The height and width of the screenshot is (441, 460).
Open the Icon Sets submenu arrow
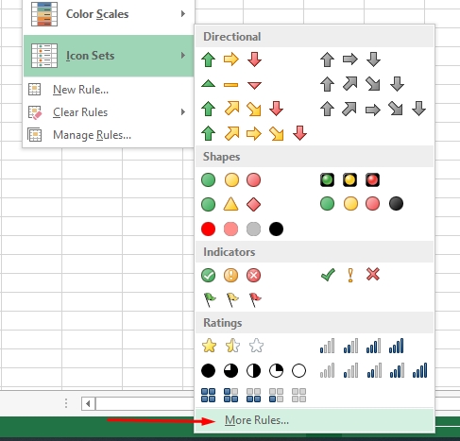tap(183, 56)
